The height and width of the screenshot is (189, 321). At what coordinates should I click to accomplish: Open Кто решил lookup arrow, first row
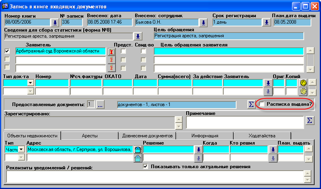[273, 150]
